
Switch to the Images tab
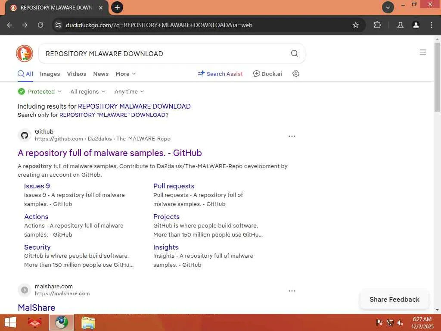click(50, 74)
